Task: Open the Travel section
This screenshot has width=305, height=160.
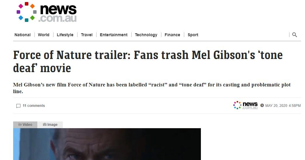Action: (87, 35)
